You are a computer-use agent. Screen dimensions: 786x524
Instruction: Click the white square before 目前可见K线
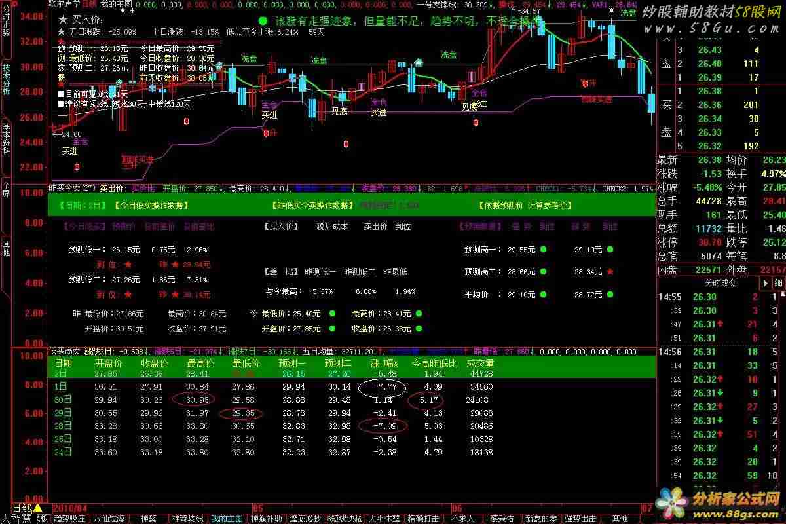tap(61, 94)
